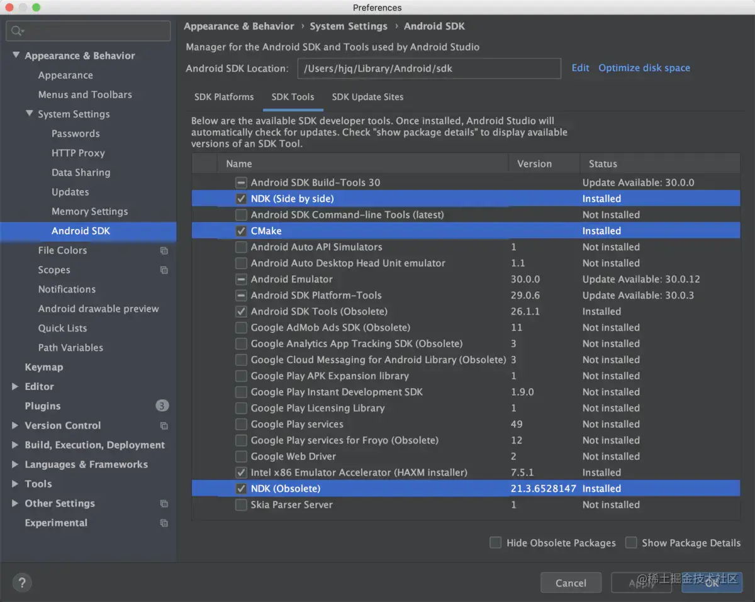Open Path Variables settings
Image resolution: width=755 pixels, height=602 pixels.
(70, 348)
